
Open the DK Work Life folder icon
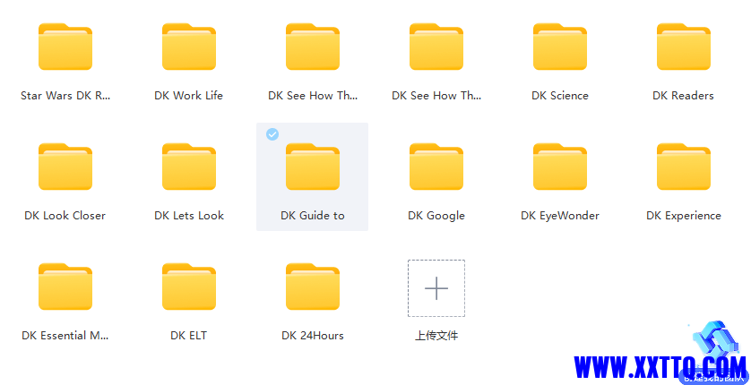[189, 47]
